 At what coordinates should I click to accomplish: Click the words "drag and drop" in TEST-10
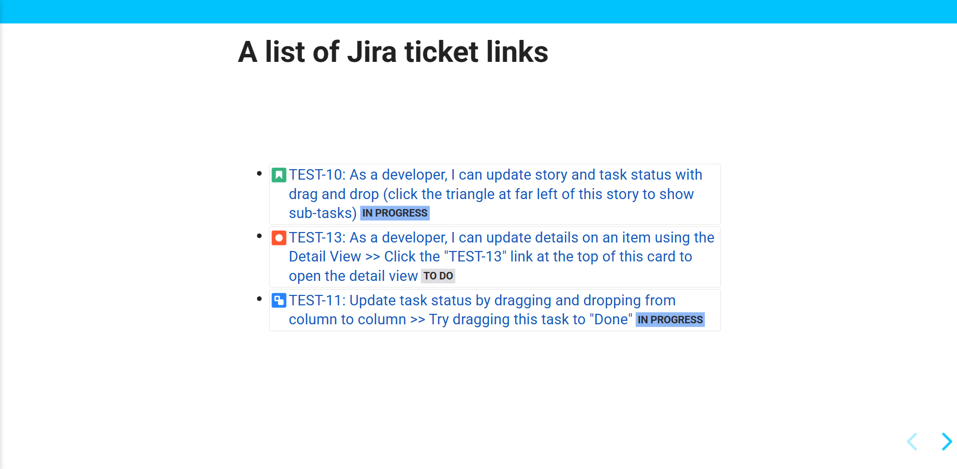tap(333, 194)
